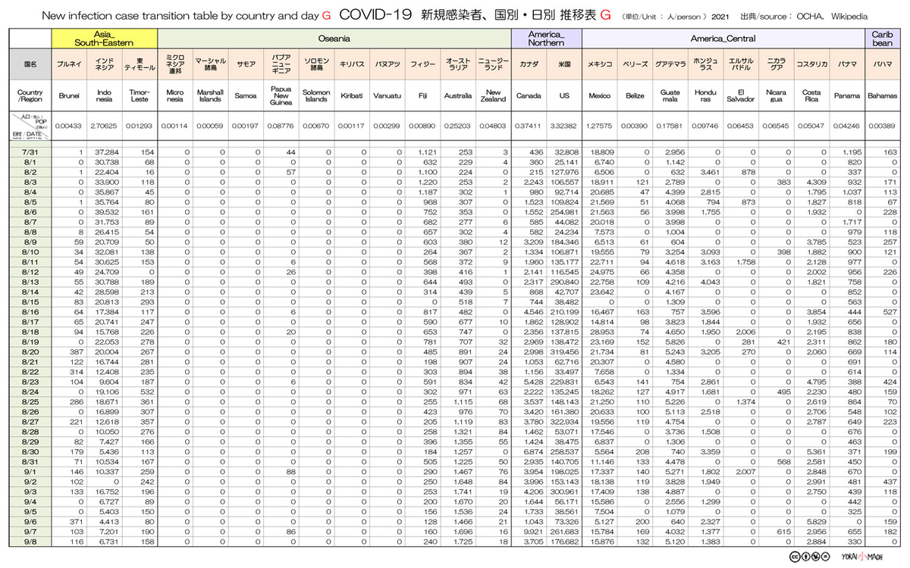
Task: Click the Panama country header cell
Action: (x=846, y=96)
